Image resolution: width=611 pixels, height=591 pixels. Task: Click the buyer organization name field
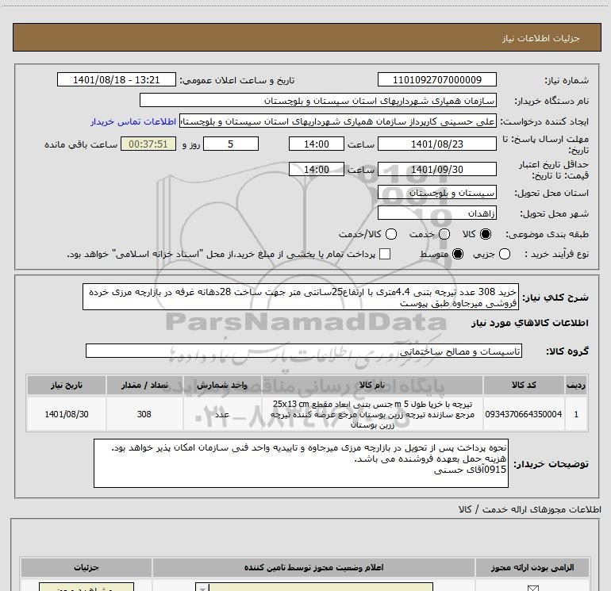[x=318, y=100]
